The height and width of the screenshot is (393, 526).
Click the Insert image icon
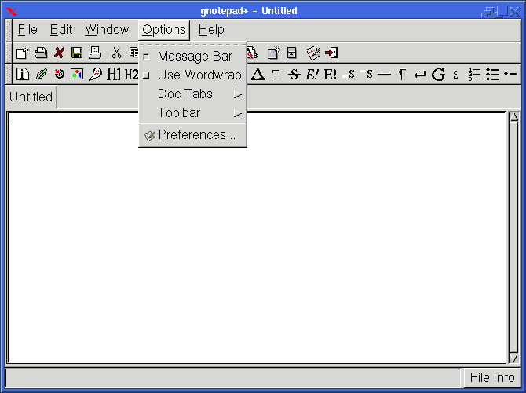pyautogui.click(x=77, y=74)
